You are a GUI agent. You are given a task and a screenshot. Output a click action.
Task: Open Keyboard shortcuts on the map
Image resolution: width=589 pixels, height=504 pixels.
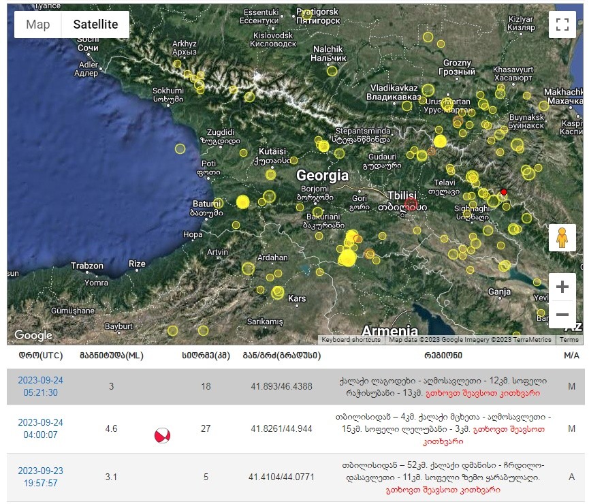click(x=351, y=340)
